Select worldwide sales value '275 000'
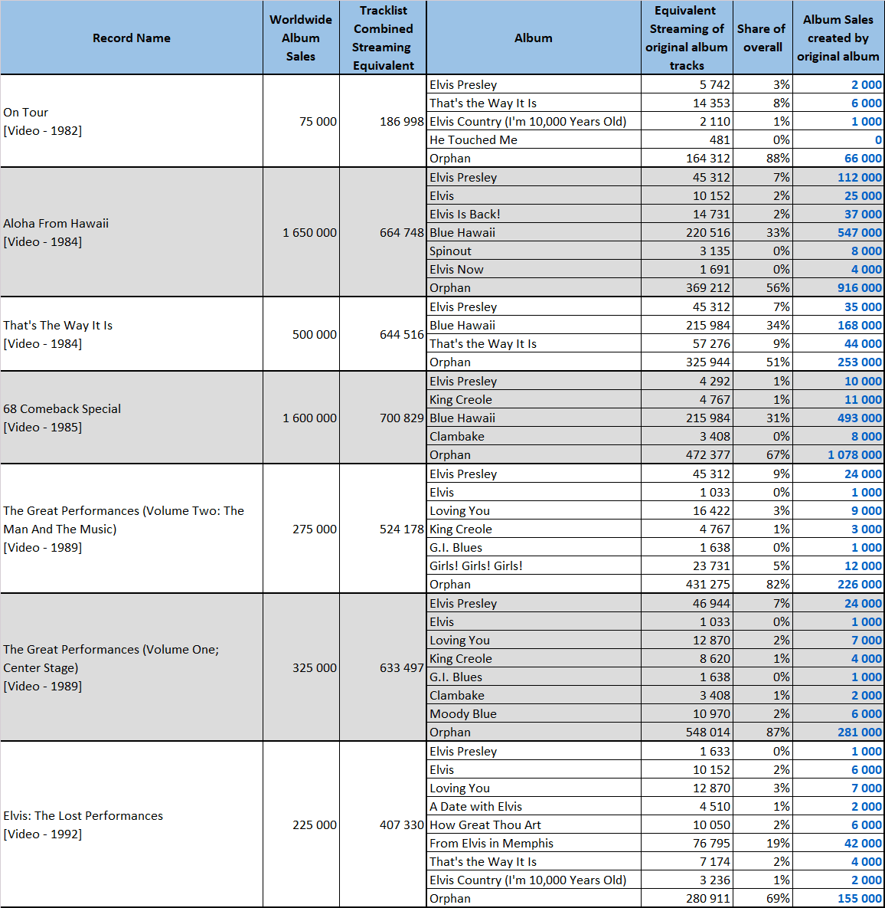 [314, 529]
